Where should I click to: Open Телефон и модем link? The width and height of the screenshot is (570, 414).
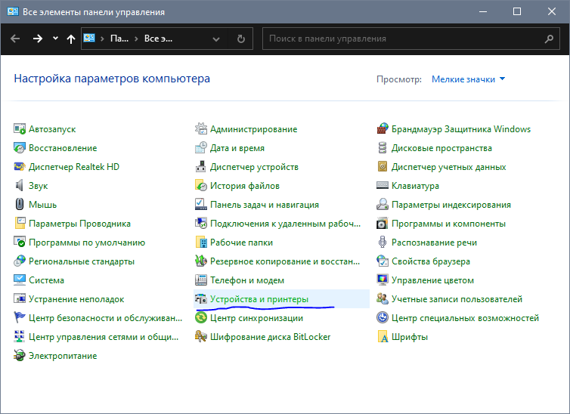pyautogui.click(x=247, y=280)
